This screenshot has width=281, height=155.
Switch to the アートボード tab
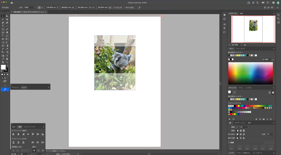click(257, 153)
